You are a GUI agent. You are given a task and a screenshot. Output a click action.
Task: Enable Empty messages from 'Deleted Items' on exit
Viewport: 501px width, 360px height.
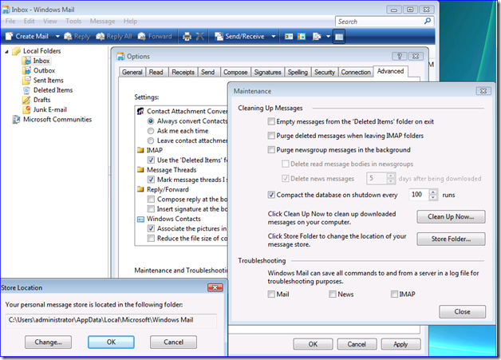coord(271,121)
